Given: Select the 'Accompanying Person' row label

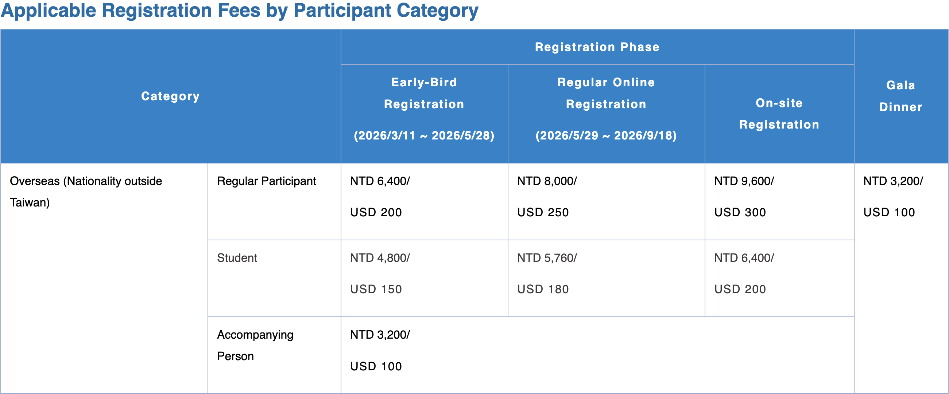Looking at the screenshot, I should click(x=255, y=346).
